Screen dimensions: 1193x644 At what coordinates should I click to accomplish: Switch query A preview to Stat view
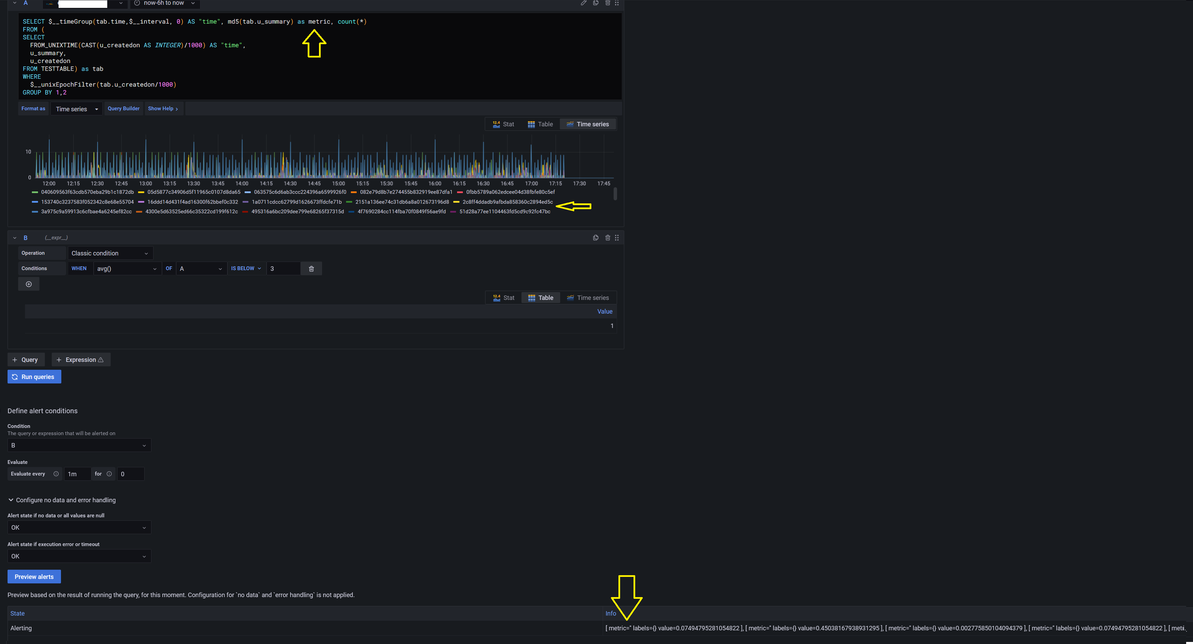[x=503, y=124]
